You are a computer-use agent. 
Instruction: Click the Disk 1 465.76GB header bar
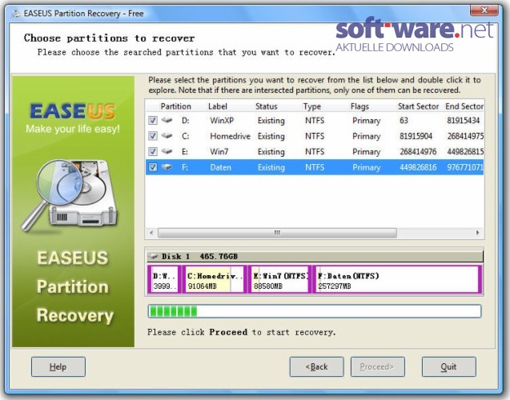point(315,256)
